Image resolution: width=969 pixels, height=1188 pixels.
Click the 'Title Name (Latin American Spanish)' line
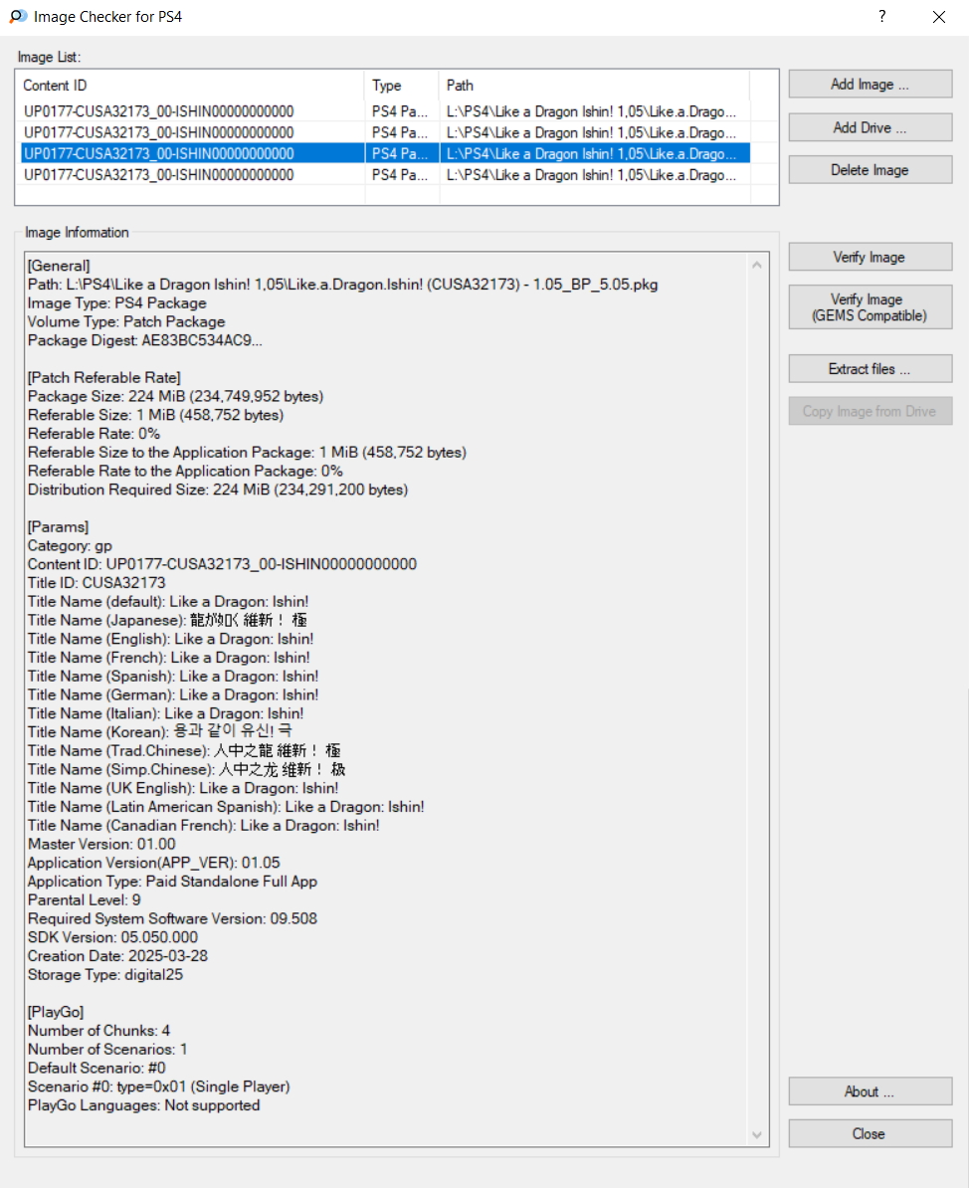(226, 807)
